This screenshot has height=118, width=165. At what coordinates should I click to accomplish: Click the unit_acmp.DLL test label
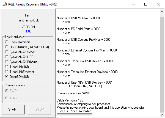(28, 20)
